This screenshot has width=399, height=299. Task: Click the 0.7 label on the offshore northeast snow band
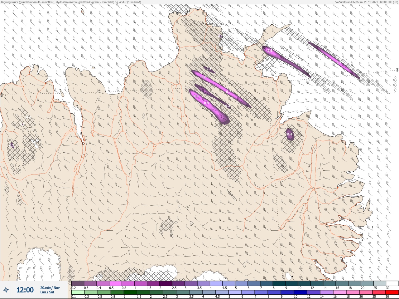[339, 63]
